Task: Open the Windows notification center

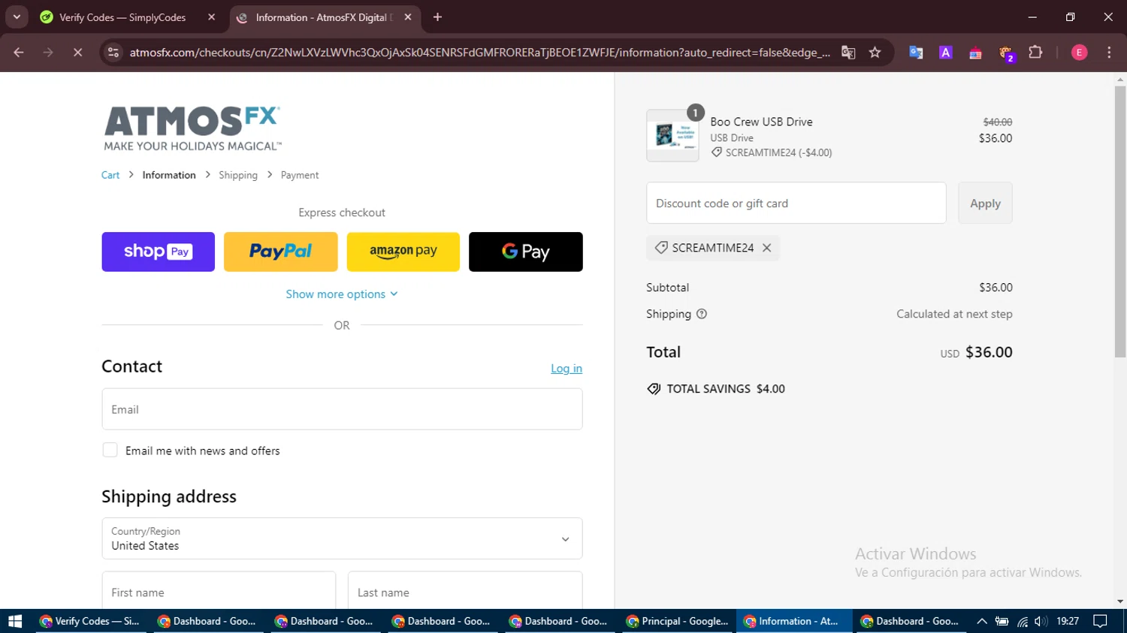Action: coord(1100,621)
